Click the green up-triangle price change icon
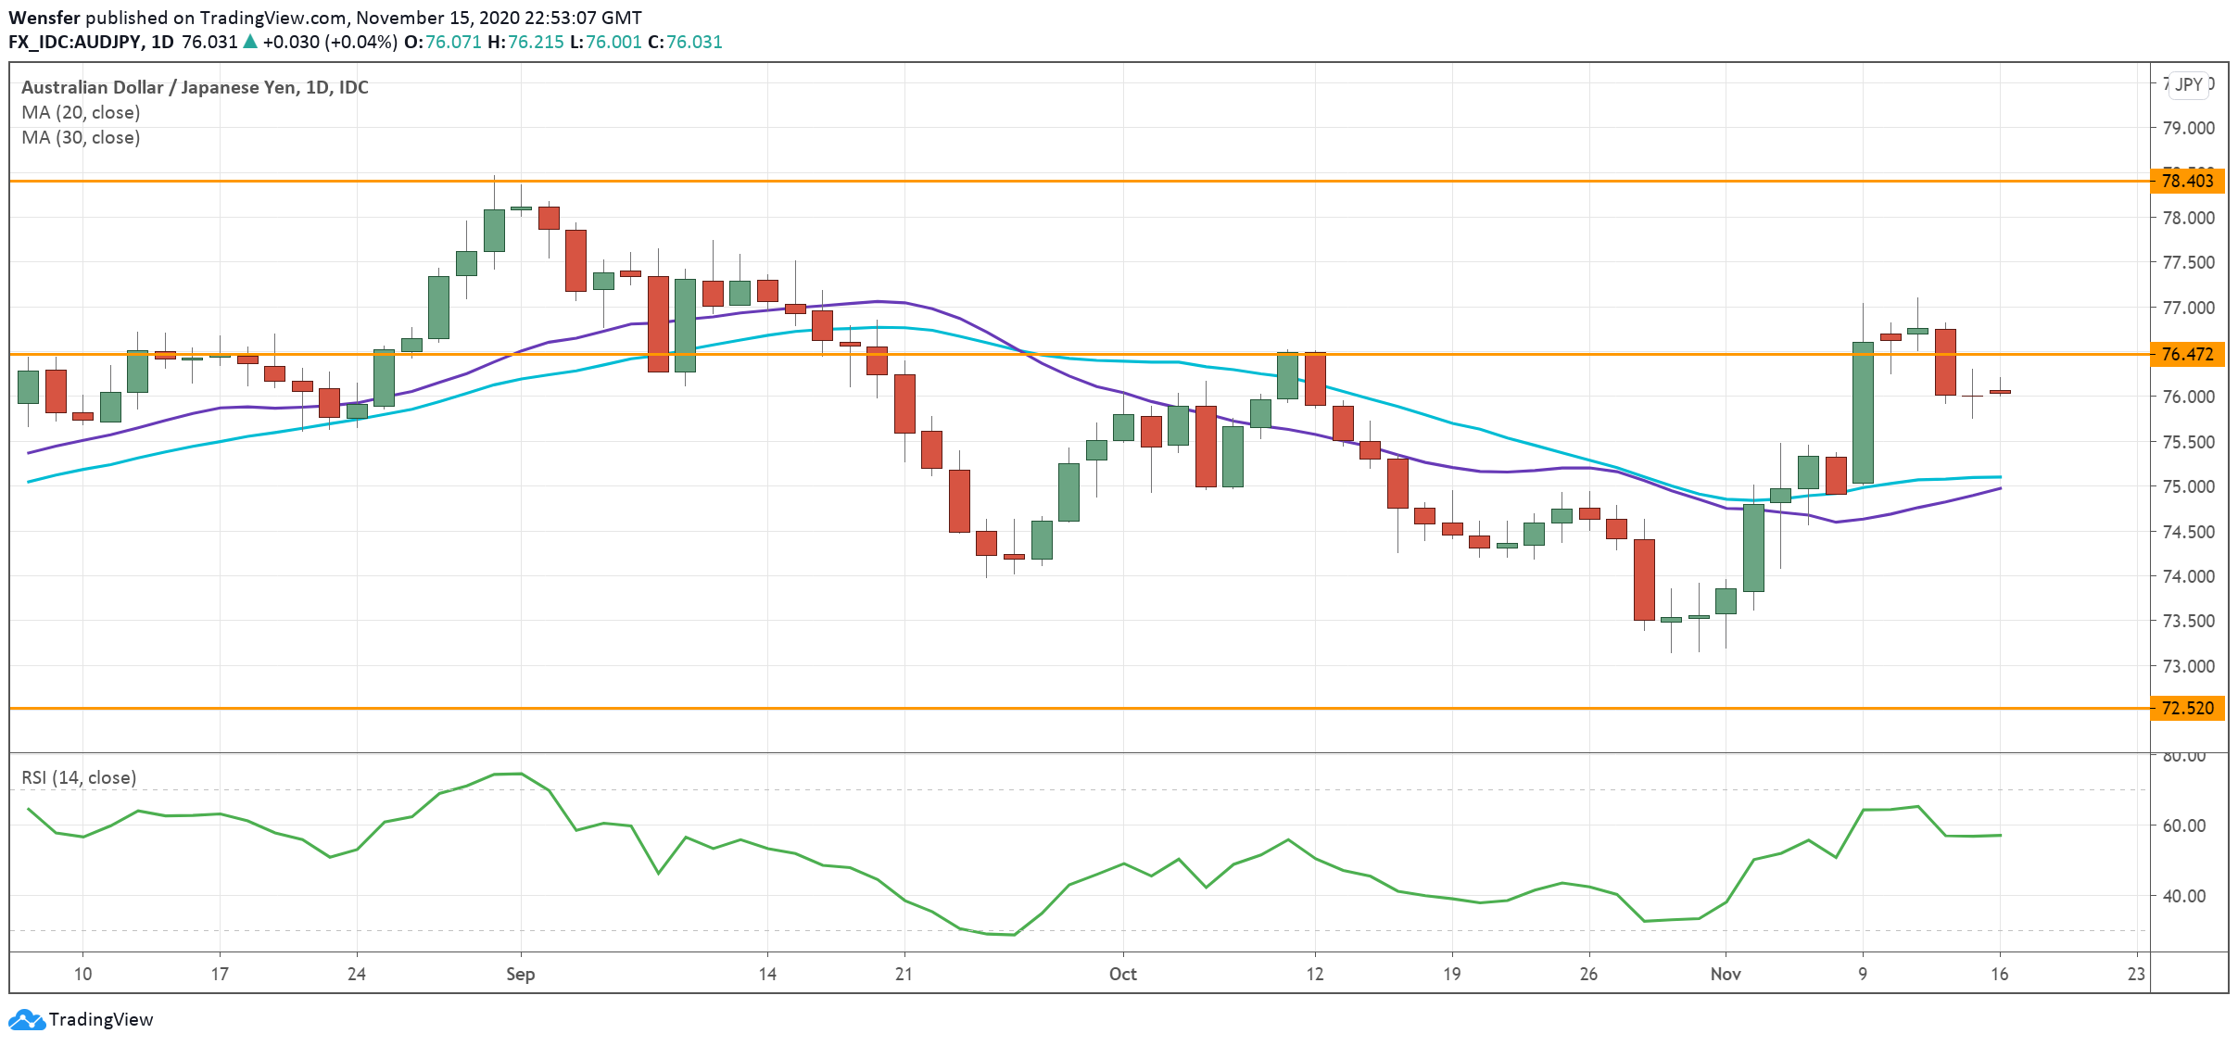2238x1046 pixels. click(249, 42)
